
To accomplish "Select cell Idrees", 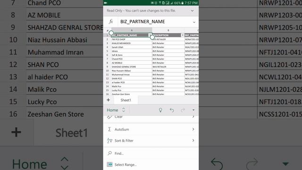I will 132,51.
